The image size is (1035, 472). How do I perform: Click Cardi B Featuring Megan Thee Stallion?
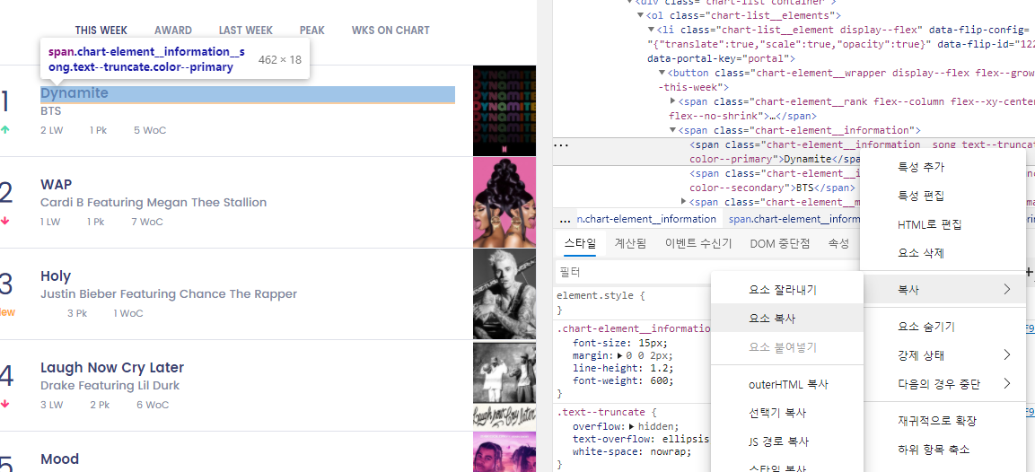tap(153, 203)
